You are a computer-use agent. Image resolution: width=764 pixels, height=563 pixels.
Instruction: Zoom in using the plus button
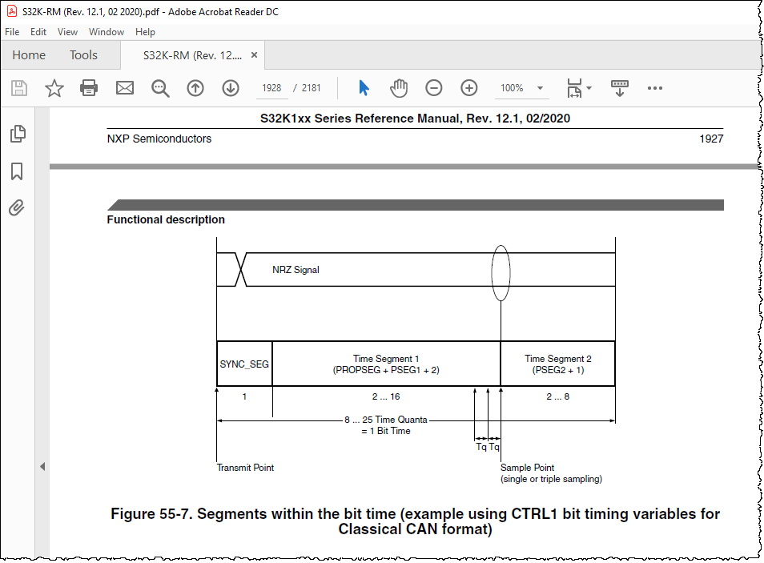click(x=468, y=88)
